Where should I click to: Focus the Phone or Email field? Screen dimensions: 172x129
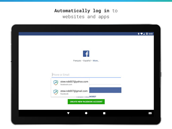click(x=86, y=75)
